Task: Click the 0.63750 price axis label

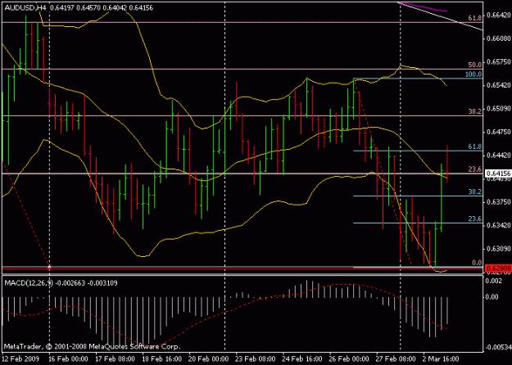Action: (498, 202)
